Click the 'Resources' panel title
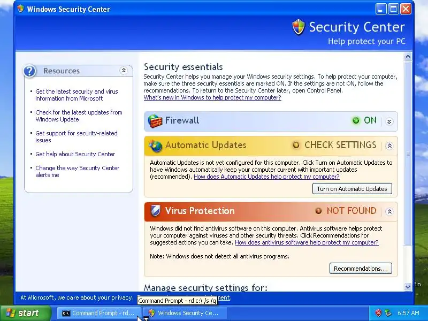 point(62,71)
